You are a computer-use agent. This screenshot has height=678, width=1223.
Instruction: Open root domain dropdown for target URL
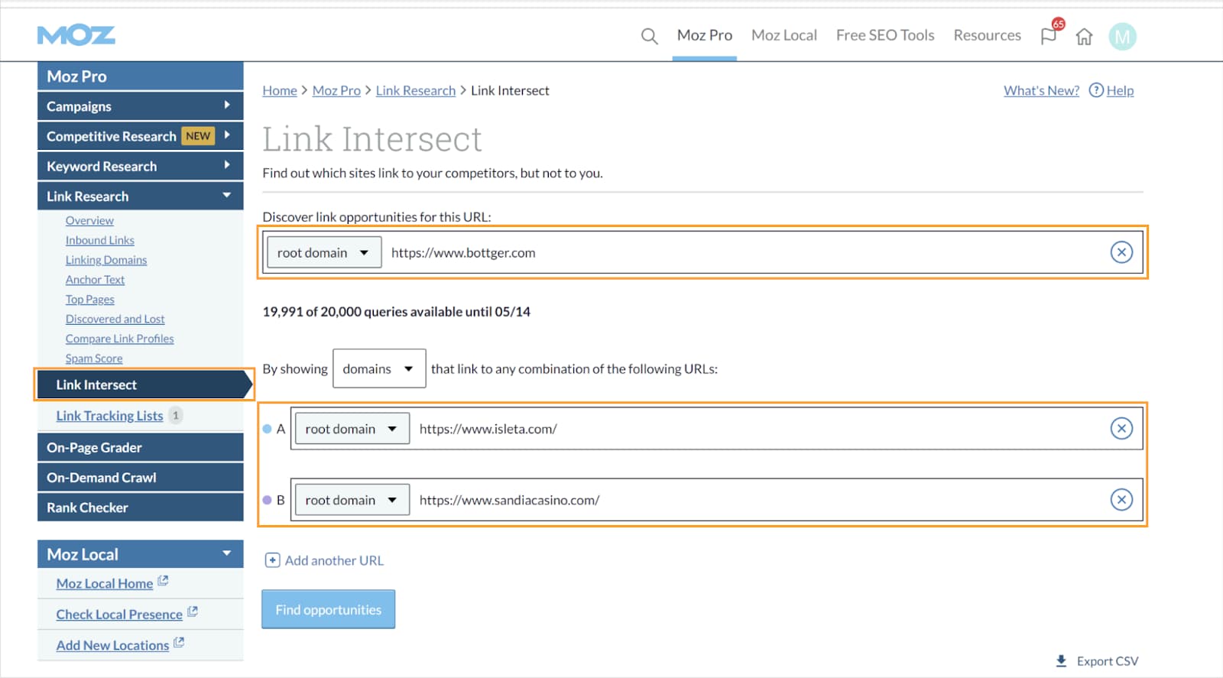(323, 253)
